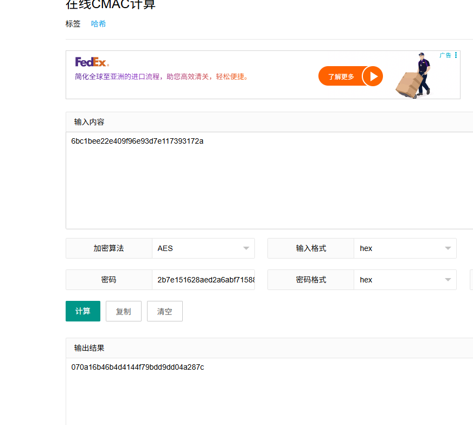473x425 pixels.
Task: Click the 广告 label on the banner
Action: pos(445,55)
